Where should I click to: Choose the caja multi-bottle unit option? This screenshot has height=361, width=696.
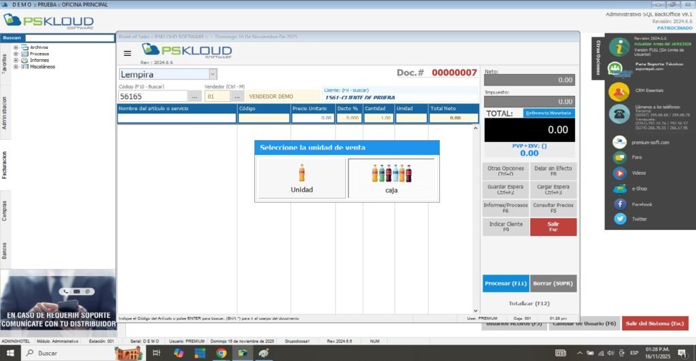(391, 178)
